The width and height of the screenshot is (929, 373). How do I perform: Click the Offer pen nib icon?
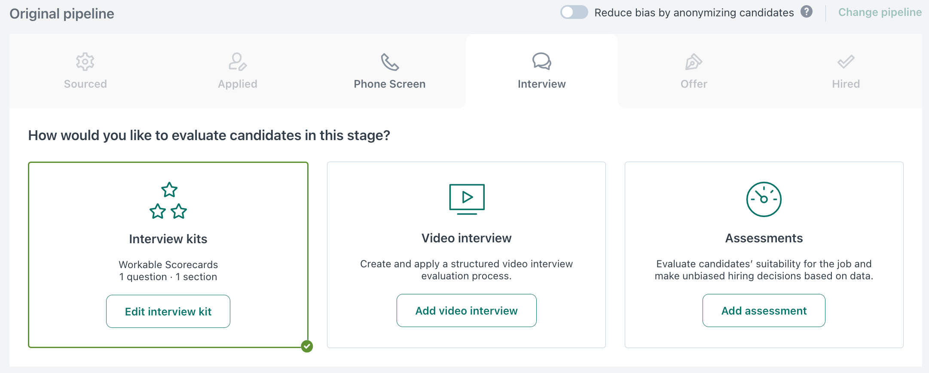click(694, 62)
